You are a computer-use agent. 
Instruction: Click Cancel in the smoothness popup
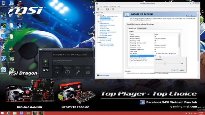(182, 70)
